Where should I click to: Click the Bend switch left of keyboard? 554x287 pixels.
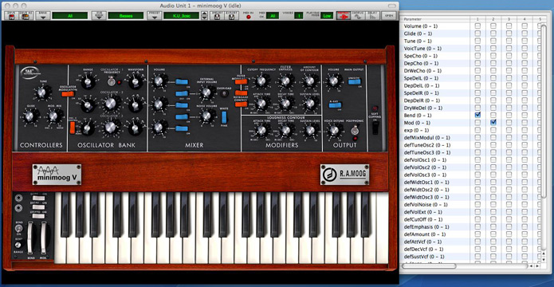[x=19, y=228]
